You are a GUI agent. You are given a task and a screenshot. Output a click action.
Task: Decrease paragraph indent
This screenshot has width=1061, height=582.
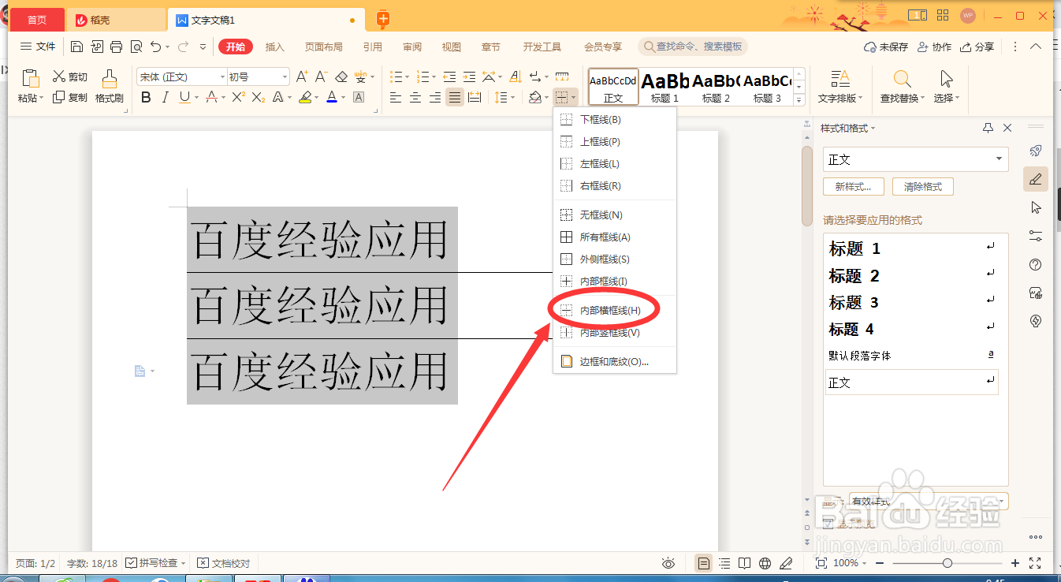(x=449, y=76)
